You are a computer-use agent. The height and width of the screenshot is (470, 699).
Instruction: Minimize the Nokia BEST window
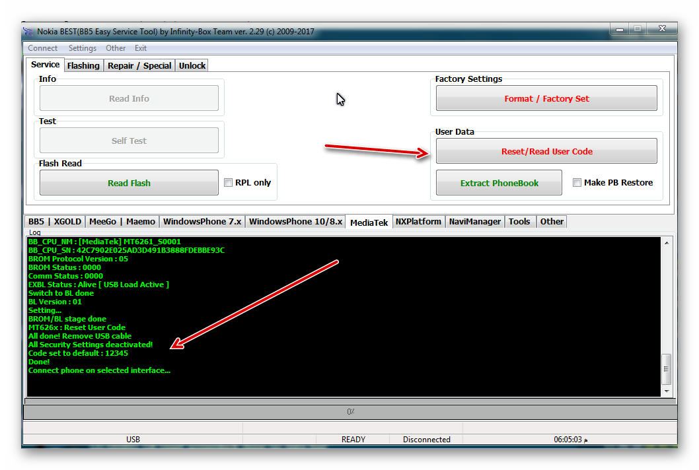[x=620, y=29]
